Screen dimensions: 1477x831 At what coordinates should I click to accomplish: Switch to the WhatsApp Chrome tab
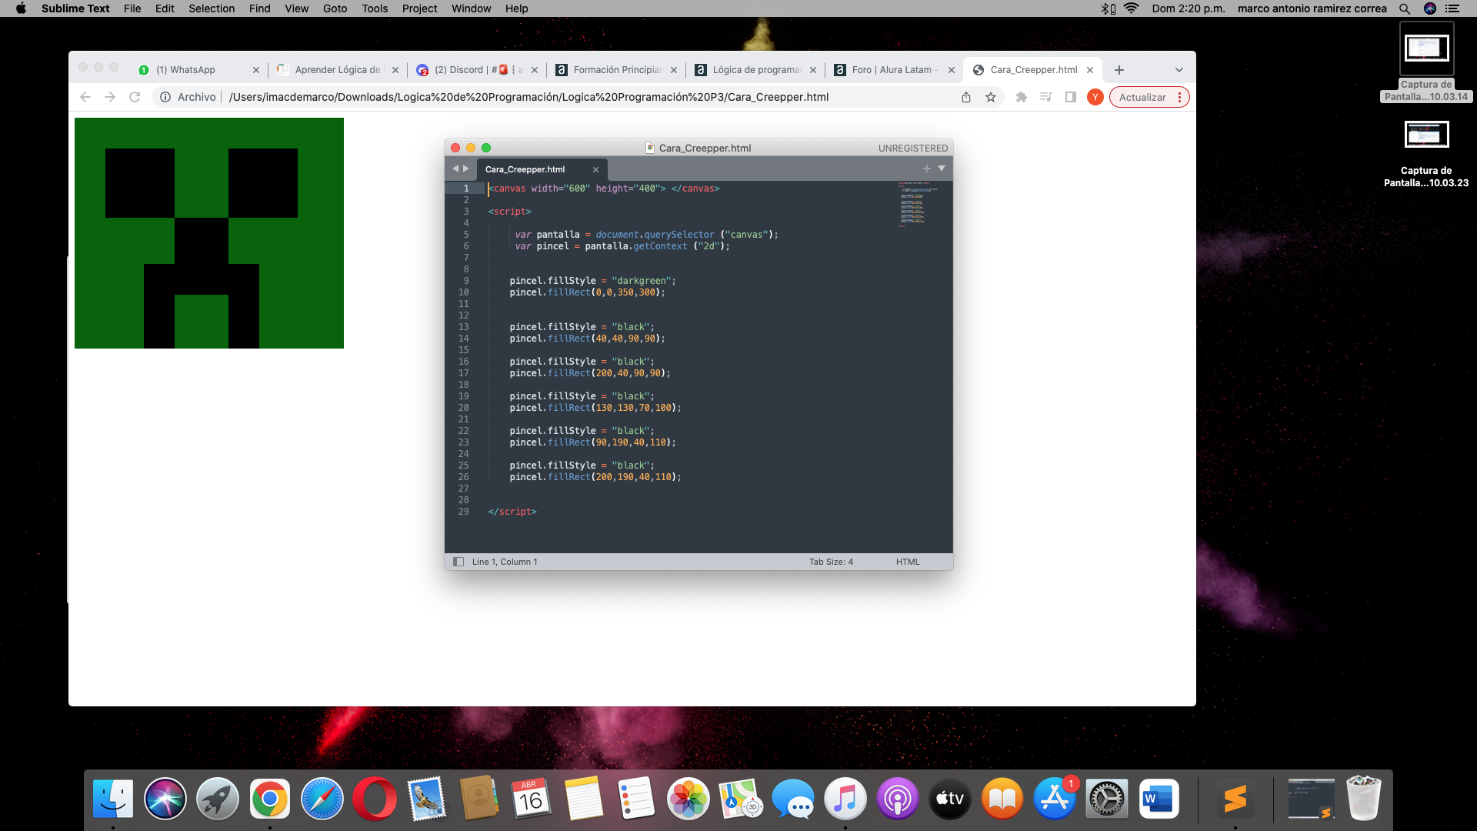coord(198,70)
